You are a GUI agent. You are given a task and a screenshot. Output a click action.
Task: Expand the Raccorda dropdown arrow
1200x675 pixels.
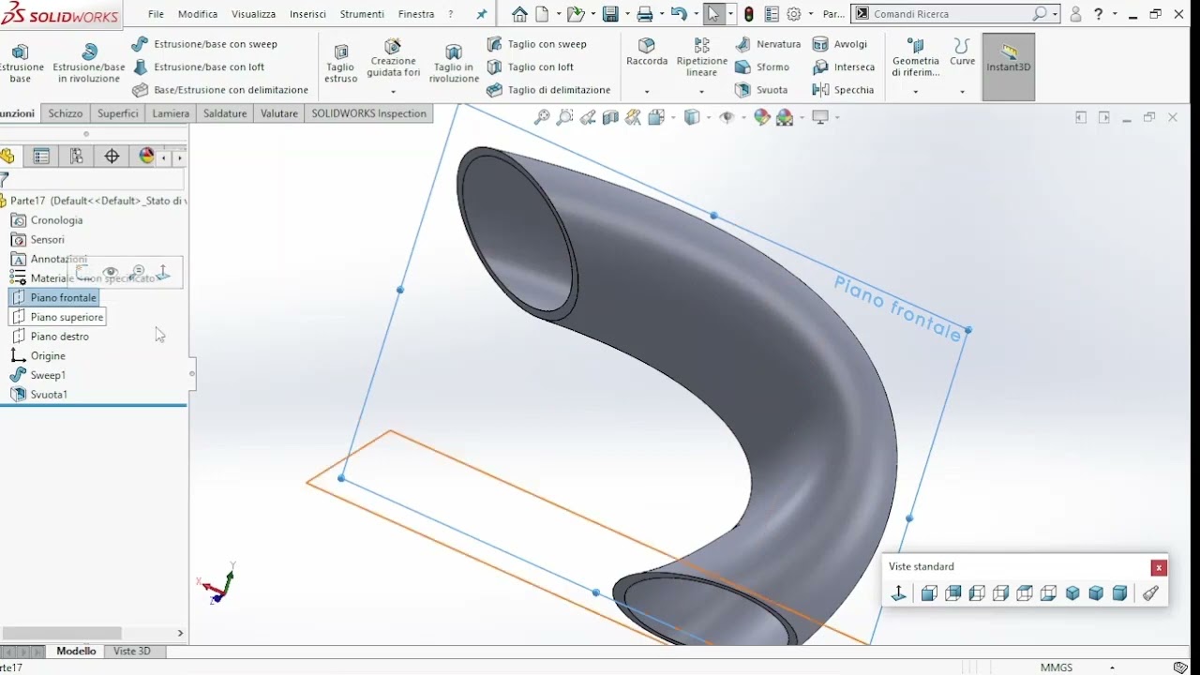click(x=647, y=92)
